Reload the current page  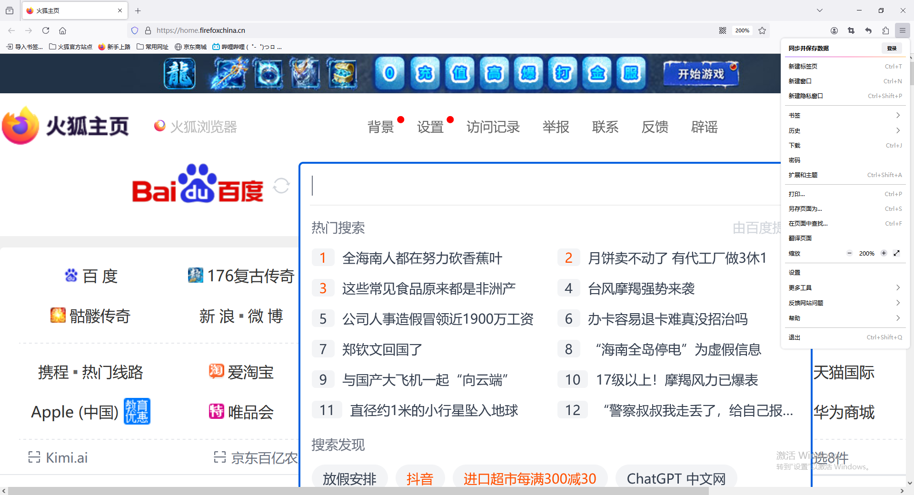46,30
